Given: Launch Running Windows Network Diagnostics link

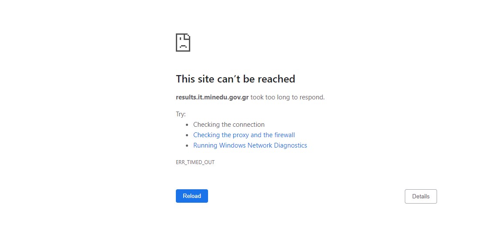Looking at the screenshot, I should coord(250,145).
